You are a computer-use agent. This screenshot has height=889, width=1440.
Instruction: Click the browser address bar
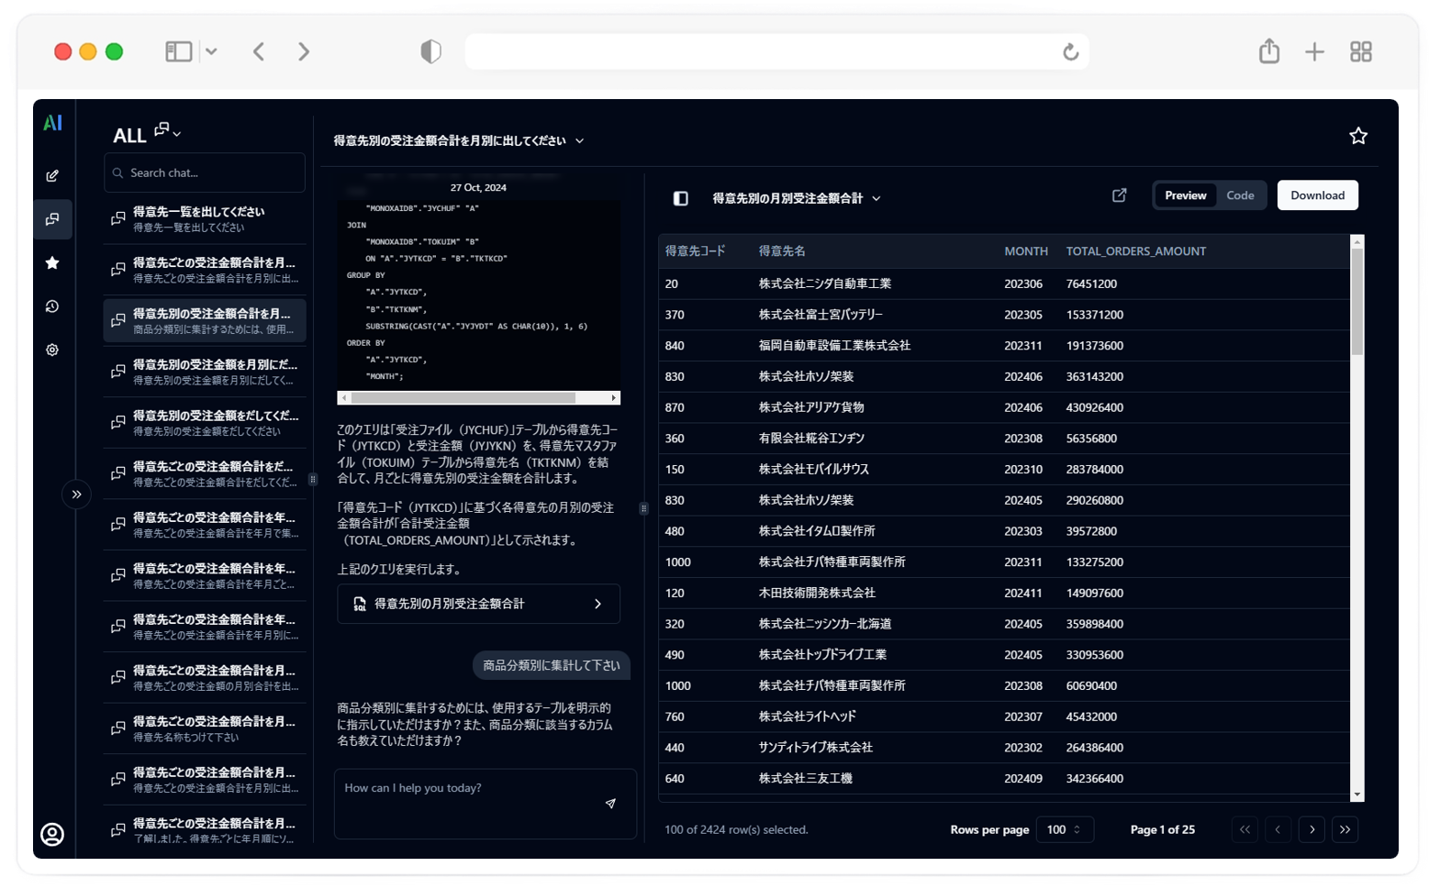coord(776,51)
